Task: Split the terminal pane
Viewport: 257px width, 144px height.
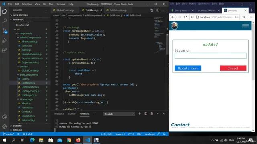Action: [x=145, y=114]
